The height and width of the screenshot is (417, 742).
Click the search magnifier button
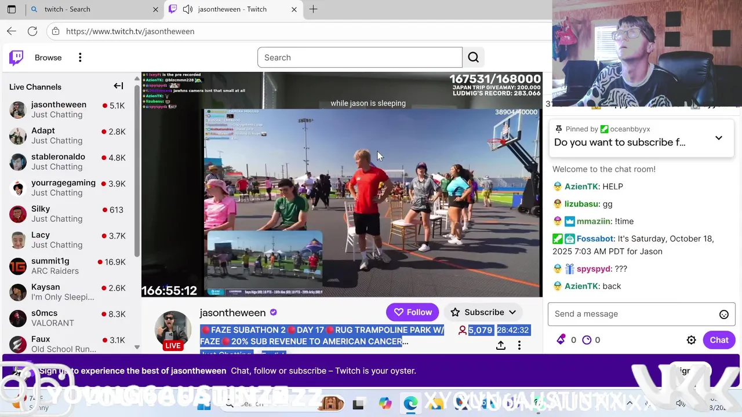click(x=474, y=57)
